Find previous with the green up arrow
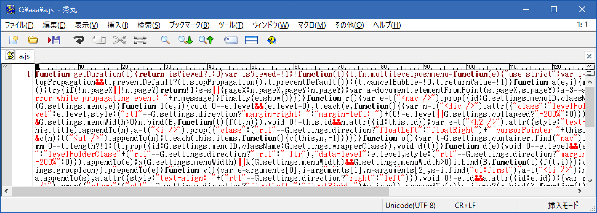Image resolution: width=597 pixels, height=213 pixels. (206, 40)
